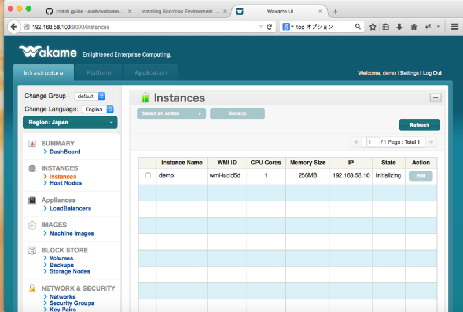This screenshot has width=463, height=312.
Task: Click the 192.168.58.10 IP cell
Action: (x=351, y=175)
